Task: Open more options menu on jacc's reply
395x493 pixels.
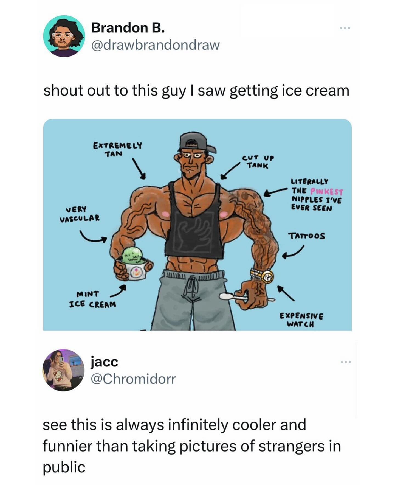Action: [x=346, y=362]
